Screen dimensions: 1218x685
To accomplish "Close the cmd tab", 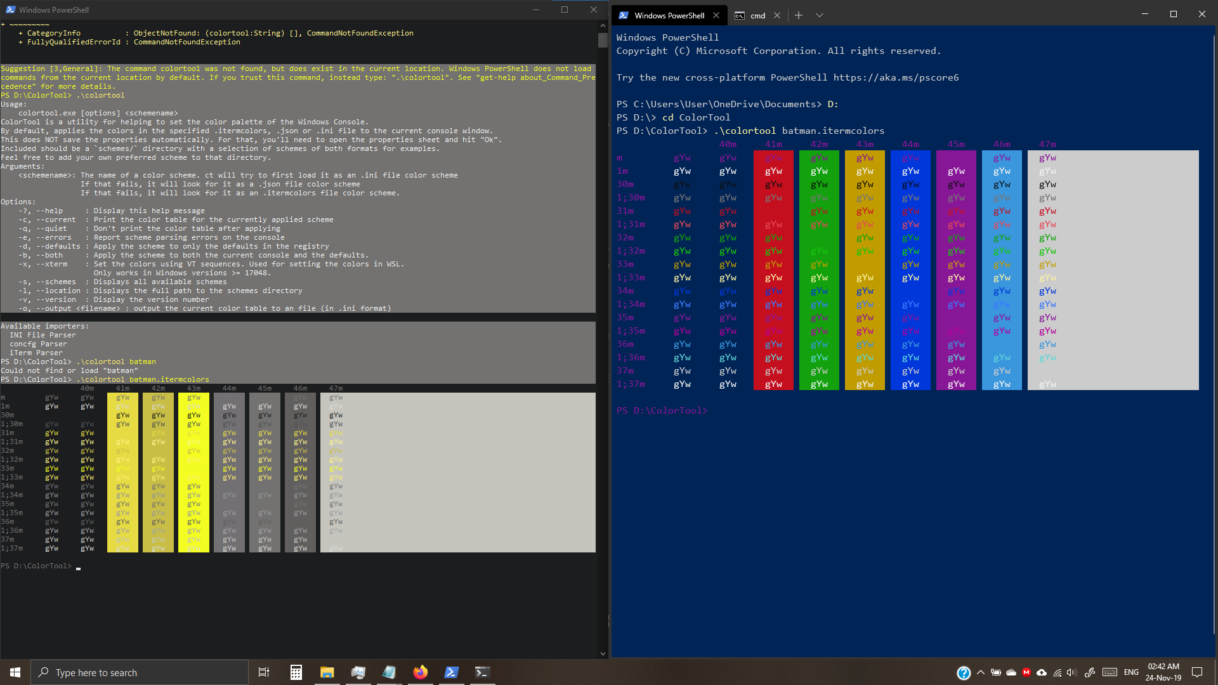I will tap(777, 15).
